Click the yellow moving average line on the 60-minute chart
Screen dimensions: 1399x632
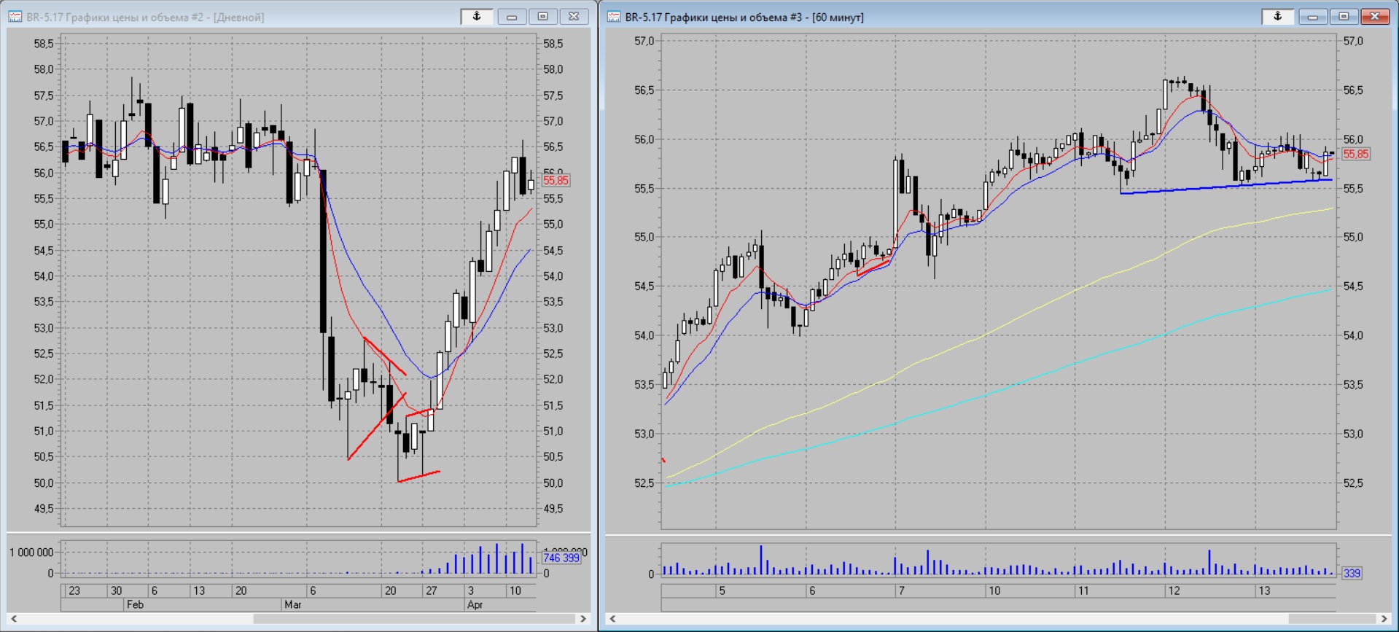[x=984, y=337]
